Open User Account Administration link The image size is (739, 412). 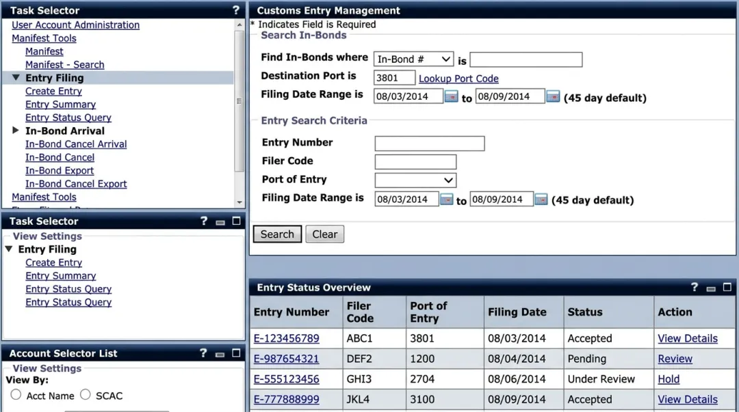tap(75, 25)
